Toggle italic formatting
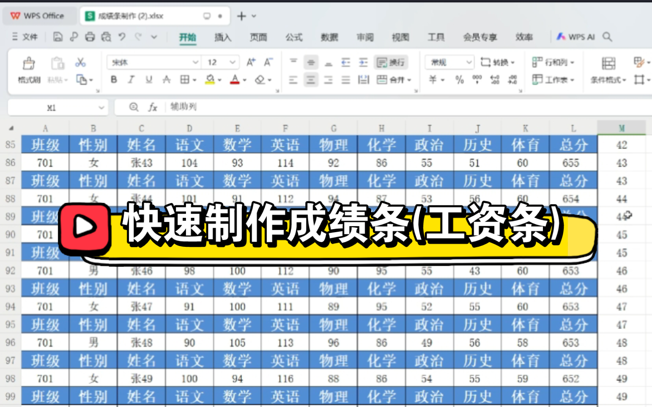Screen dimensions: 652x407 [131, 80]
